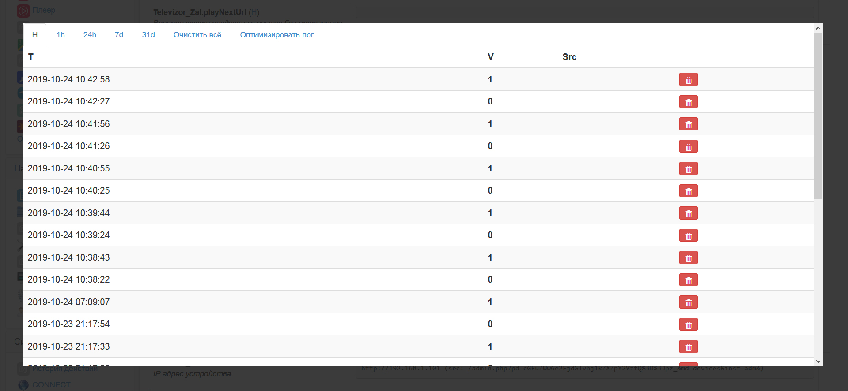Image resolution: width=848 pixels, height=391 pixels.
Task: Click the modal's vertical scrollbar thumb
Action: tap(818, 115)
